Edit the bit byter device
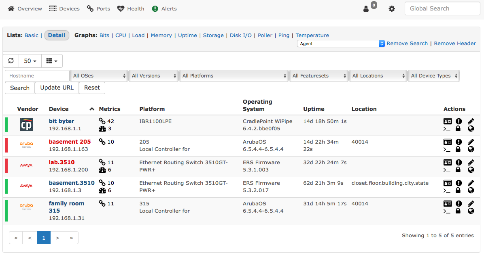The image size is (484, 255). (471, 121)
